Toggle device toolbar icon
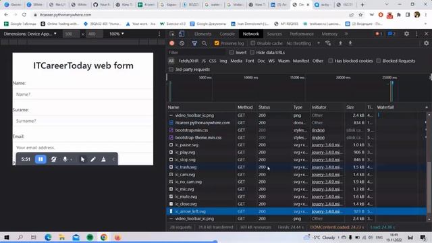The image size is (432, 243). [x=182, y=34]
